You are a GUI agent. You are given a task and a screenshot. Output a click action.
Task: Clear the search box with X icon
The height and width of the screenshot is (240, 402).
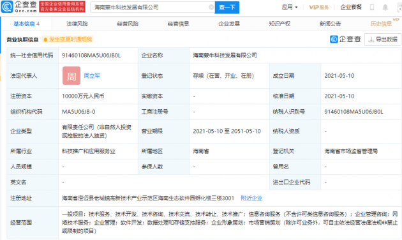(211, 7)
